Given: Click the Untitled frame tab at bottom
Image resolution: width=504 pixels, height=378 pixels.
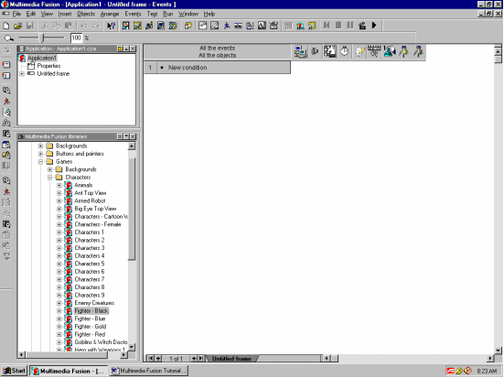Looking at the screenshot, I should click(232, 359).
